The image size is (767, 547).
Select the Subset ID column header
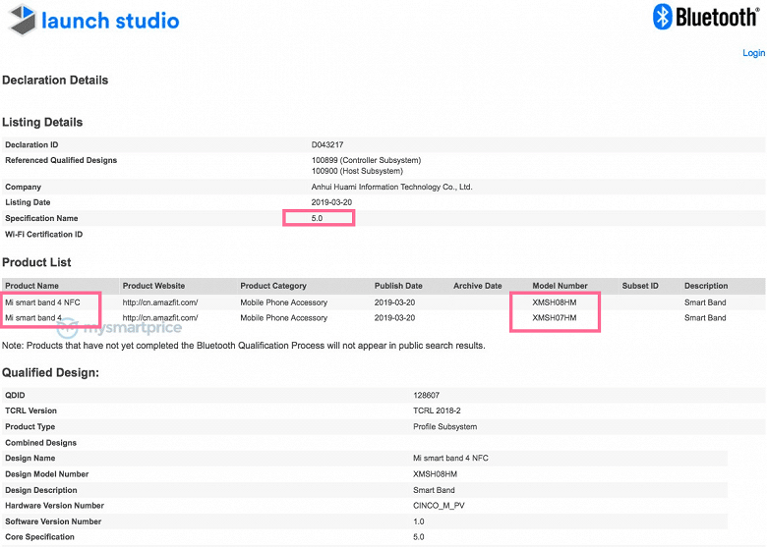[640, 286]
